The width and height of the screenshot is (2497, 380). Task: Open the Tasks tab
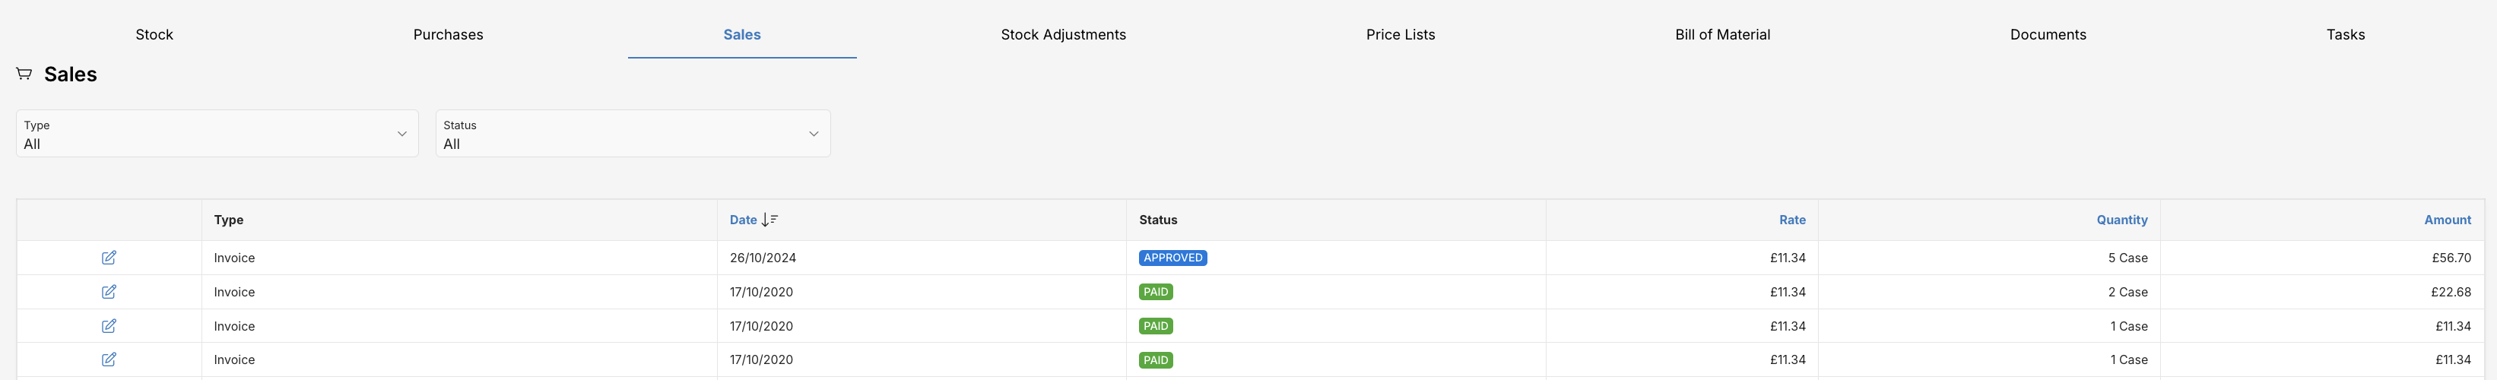click(x=2346, y=35)
